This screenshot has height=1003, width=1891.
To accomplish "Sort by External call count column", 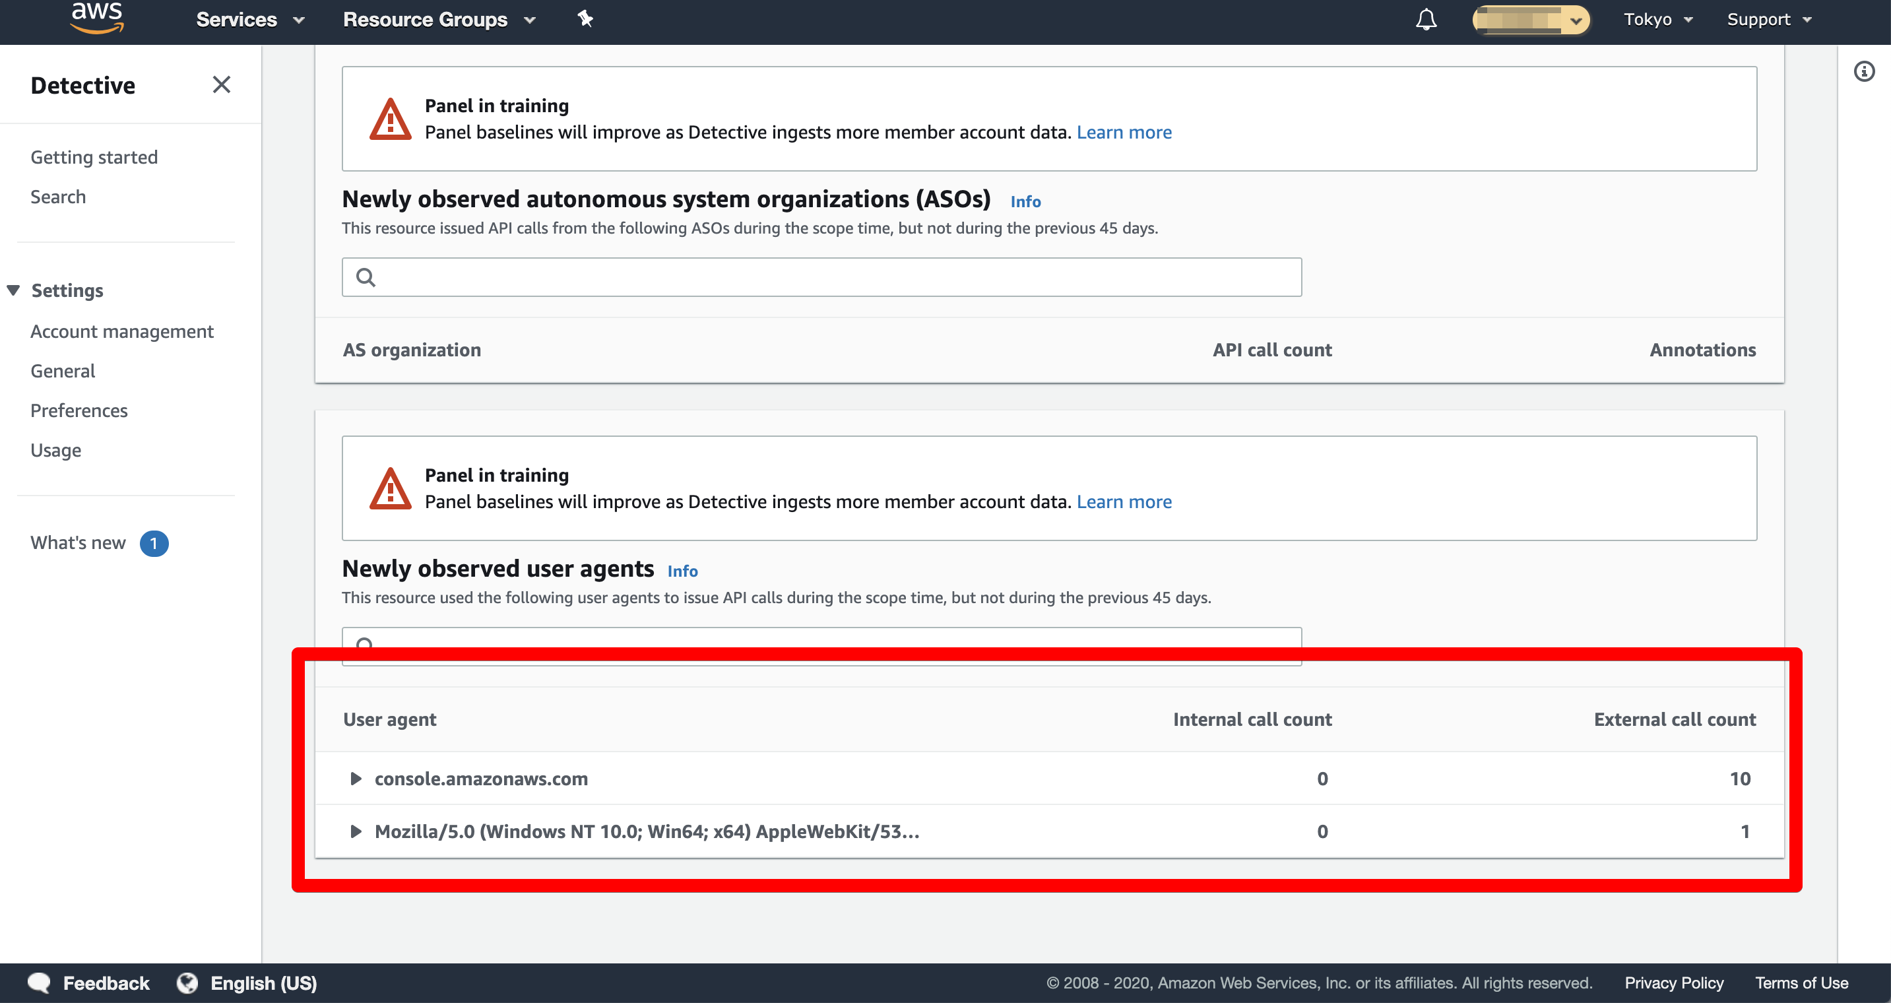I will pyautogui.click(x=1675, y=719).
